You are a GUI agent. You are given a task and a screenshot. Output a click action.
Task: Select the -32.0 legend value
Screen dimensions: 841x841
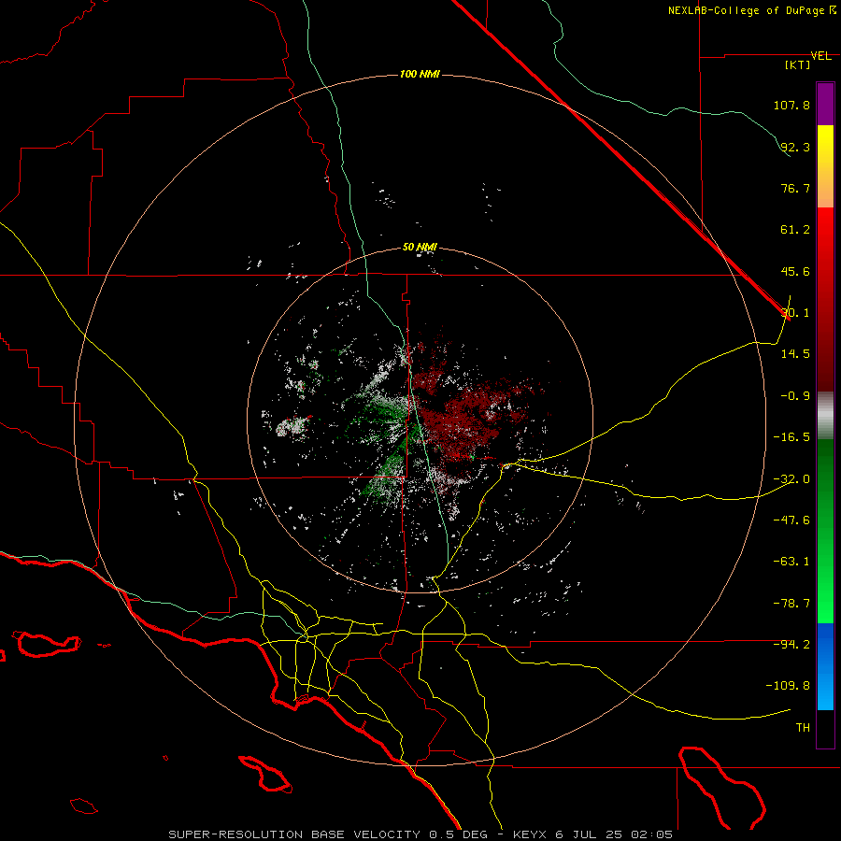[x=791, y=479]
